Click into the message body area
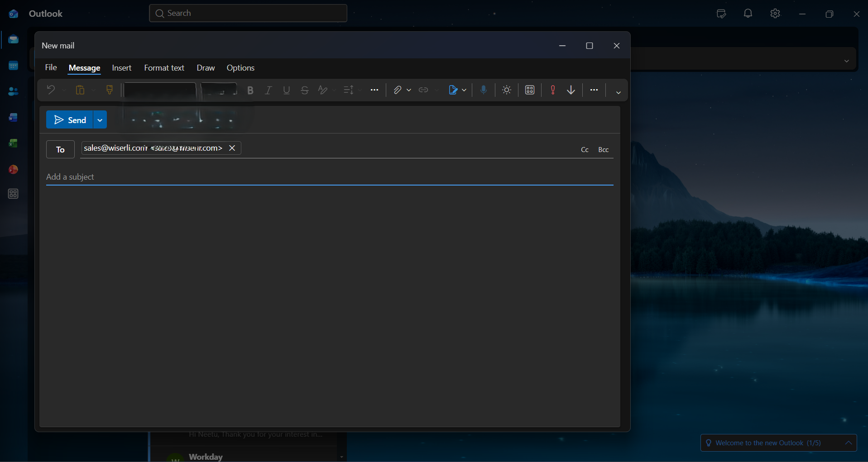 tap(330, 305)
